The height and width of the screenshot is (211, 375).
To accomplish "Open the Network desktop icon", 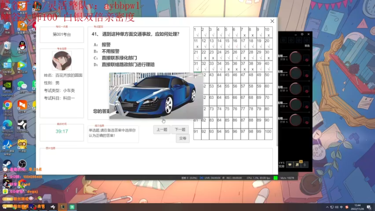I will coord(7,28).
